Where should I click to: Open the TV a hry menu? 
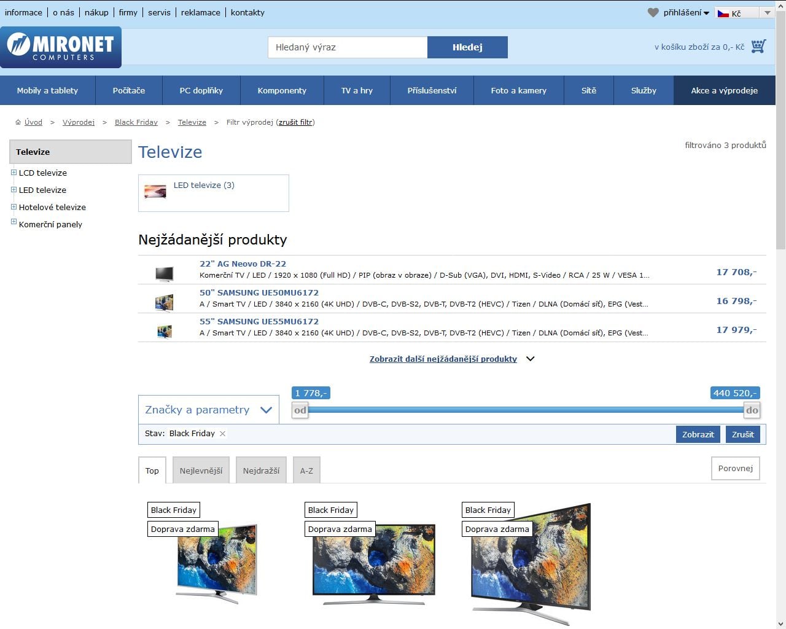357,90
